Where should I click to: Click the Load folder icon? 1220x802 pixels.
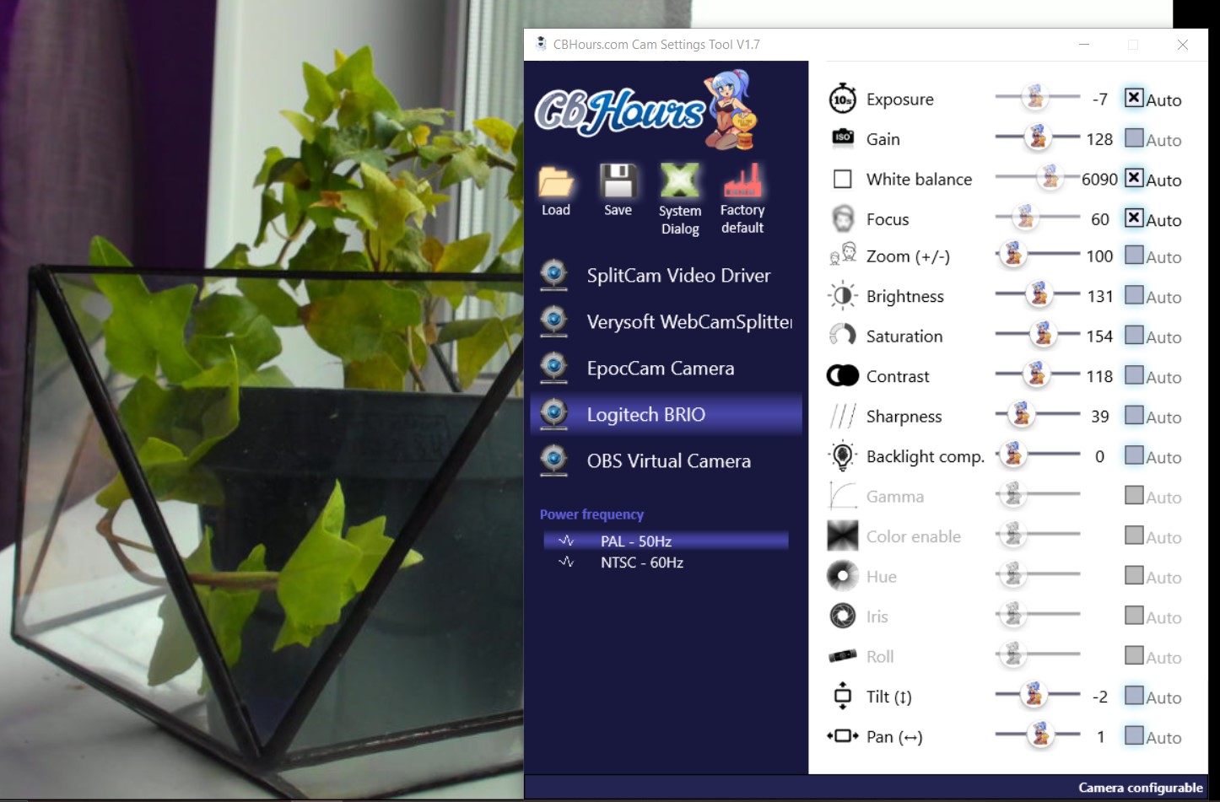click(556, 180)
